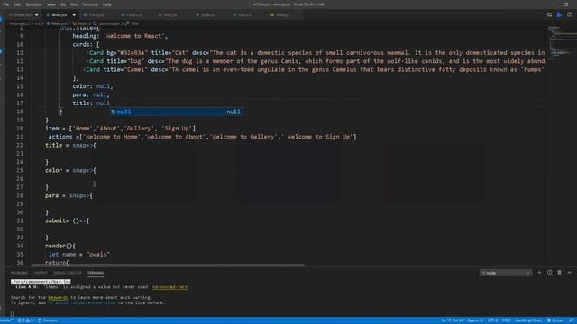Viewport: 577px width, 324px height.
Task: Open the Go menu
Action: [63, 4]
